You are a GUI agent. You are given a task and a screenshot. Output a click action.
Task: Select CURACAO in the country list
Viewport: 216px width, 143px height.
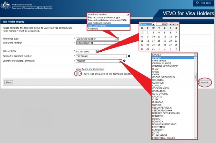(x=173, y=102)
